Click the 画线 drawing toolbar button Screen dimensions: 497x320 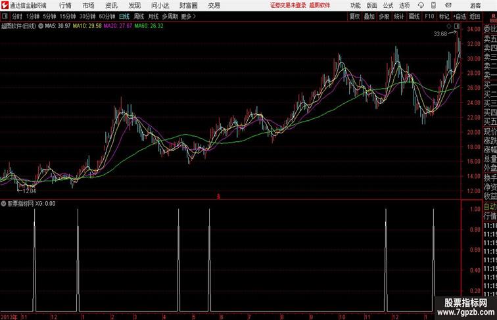(x=414, y=16)
